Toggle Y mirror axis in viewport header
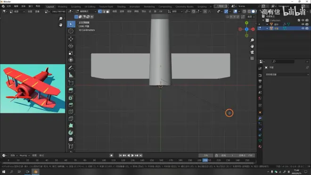This screenshot has height=175, width=311. pos(235,17)
